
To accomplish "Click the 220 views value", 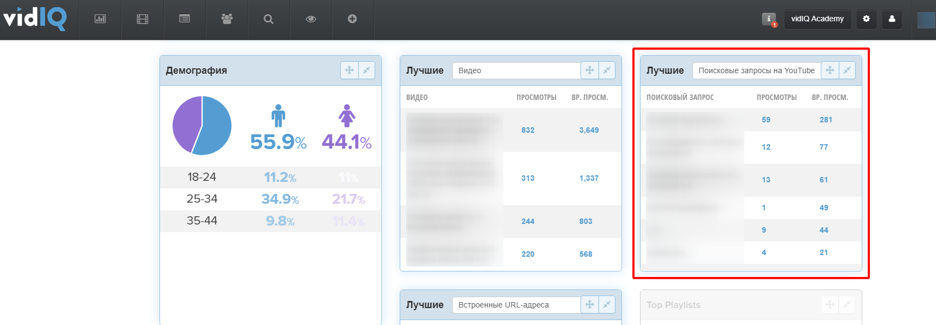I will [x=528, y=254].
